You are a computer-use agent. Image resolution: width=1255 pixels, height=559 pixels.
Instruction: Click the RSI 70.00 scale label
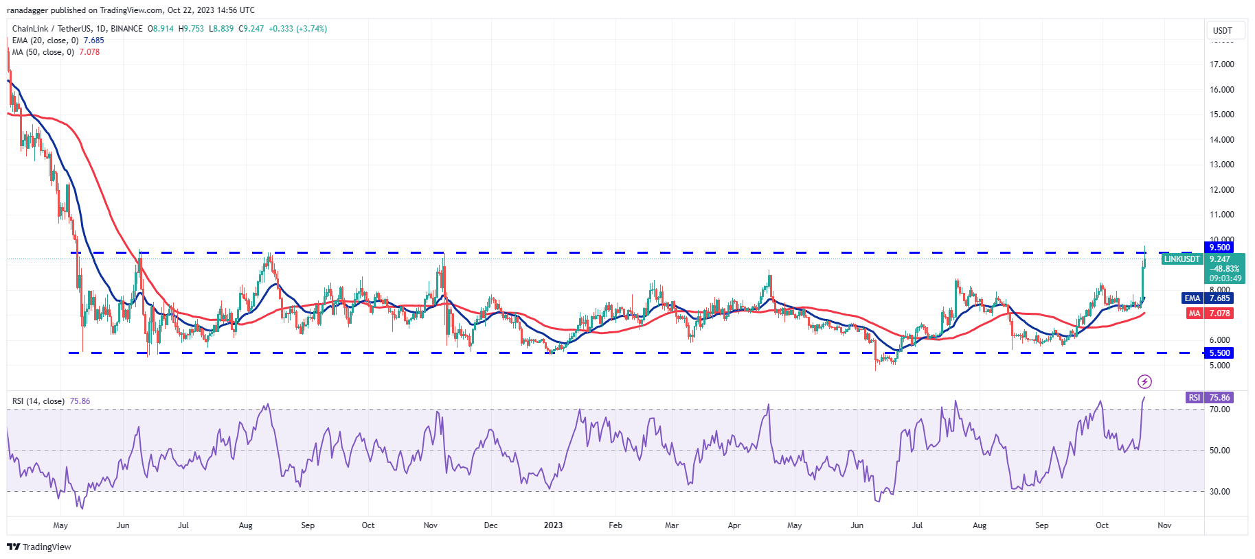1220,409
